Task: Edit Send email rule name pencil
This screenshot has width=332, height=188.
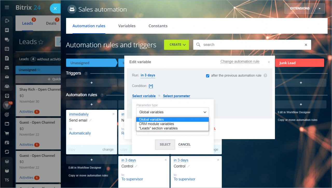Action: tap(91, 120)
